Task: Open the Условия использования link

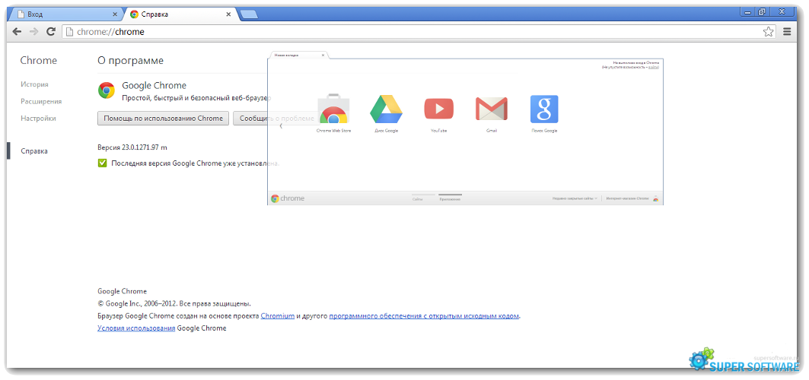Action: point(136,328)
